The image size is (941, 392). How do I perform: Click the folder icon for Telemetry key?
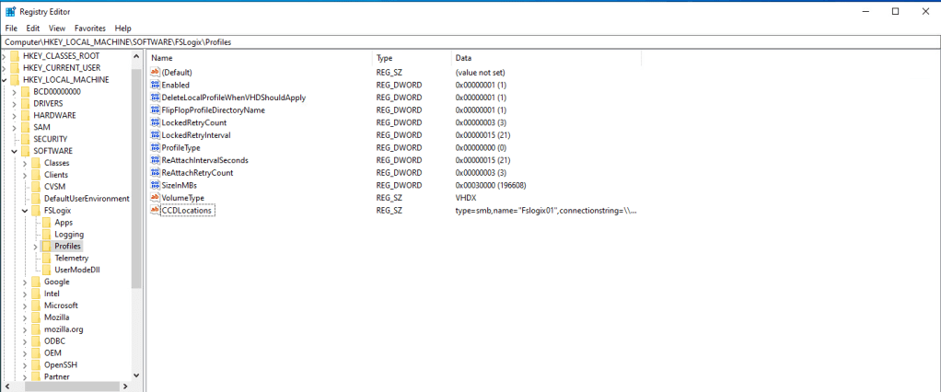46,258
